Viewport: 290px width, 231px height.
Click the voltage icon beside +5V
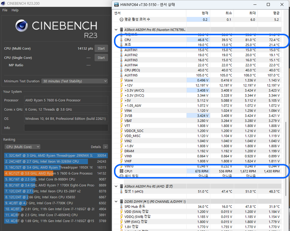121,100
